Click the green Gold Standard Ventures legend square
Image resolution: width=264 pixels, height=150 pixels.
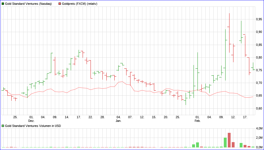tap(3, 4)
